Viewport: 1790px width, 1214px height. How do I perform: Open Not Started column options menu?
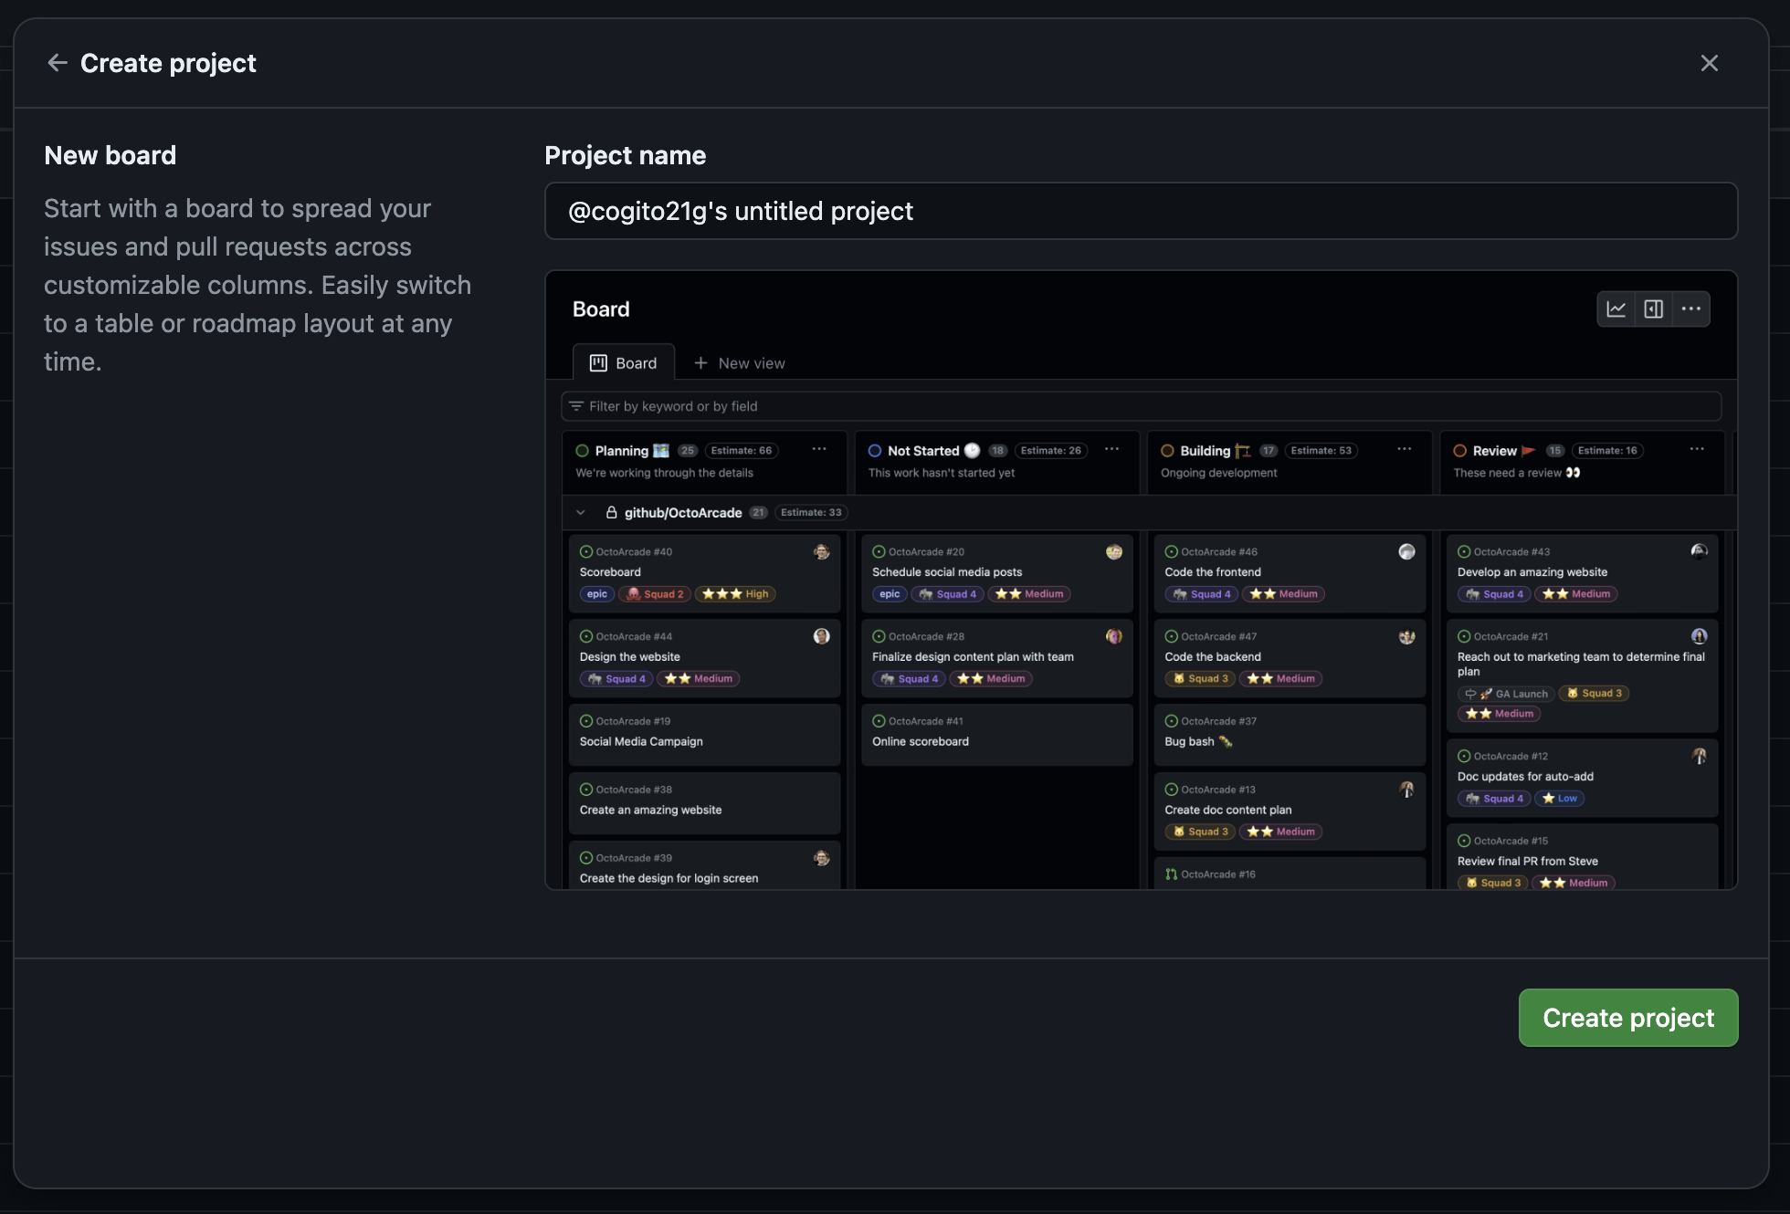[1111, 449]
